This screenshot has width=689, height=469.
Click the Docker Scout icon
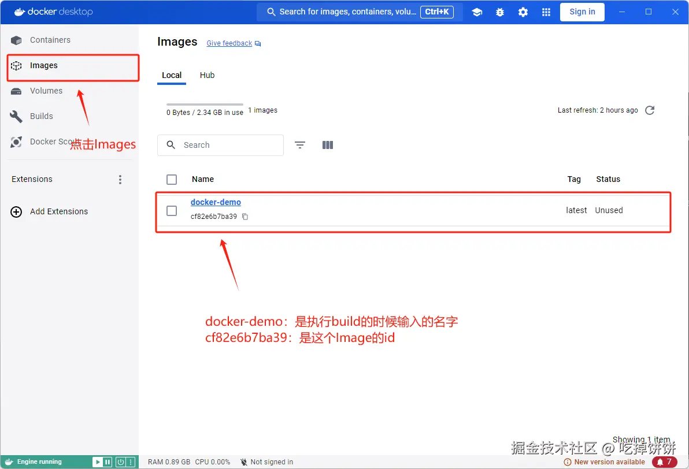(16, 142)
